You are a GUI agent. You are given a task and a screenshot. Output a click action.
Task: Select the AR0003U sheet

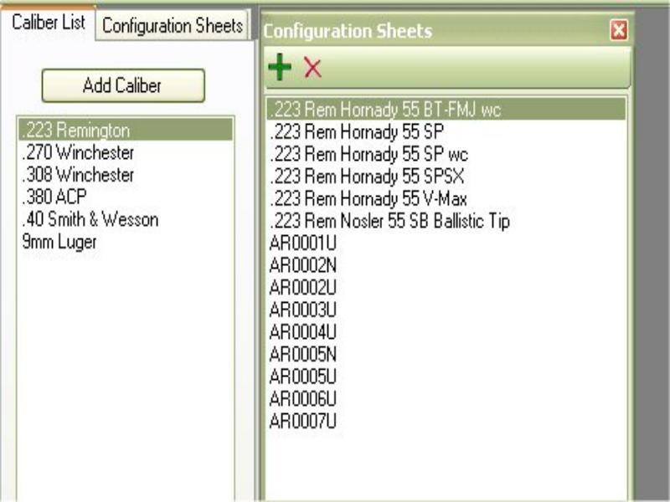446,310
